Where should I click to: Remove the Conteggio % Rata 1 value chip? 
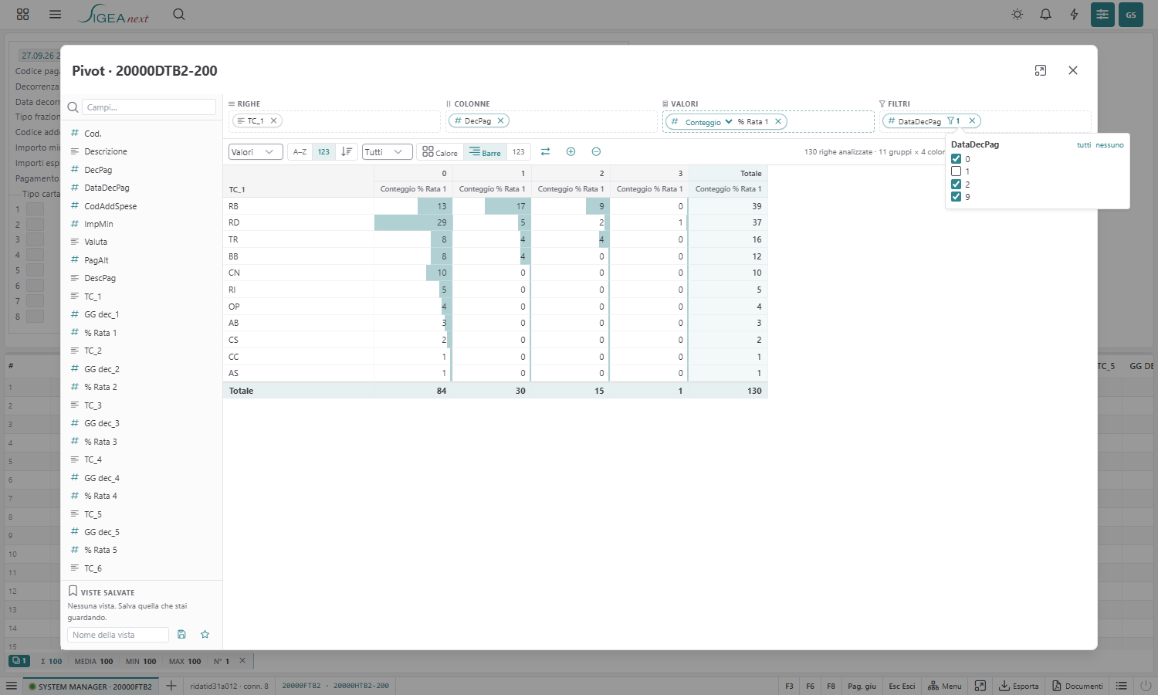[778, 121]
